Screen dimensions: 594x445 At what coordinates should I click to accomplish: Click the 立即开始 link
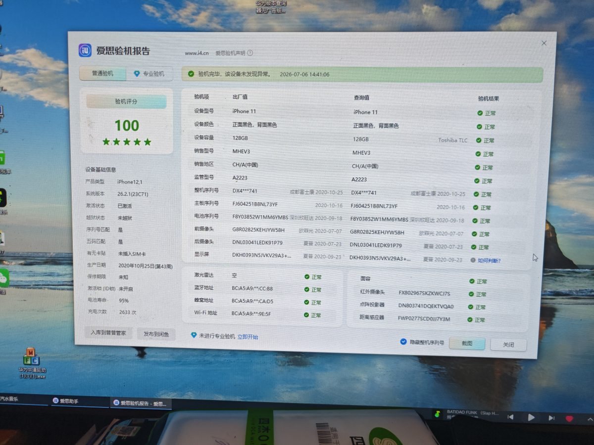coord(247,337)
